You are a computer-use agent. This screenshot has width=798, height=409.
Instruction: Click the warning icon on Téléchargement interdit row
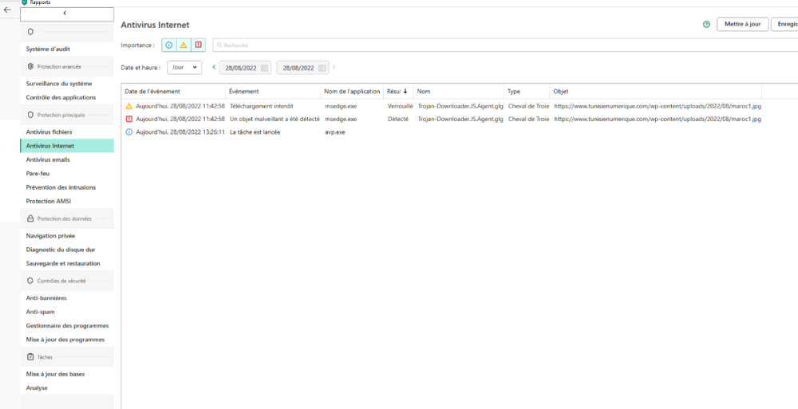point(128,106)
